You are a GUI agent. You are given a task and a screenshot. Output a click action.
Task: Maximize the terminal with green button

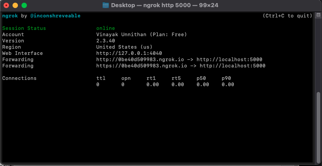coord(24,5)
